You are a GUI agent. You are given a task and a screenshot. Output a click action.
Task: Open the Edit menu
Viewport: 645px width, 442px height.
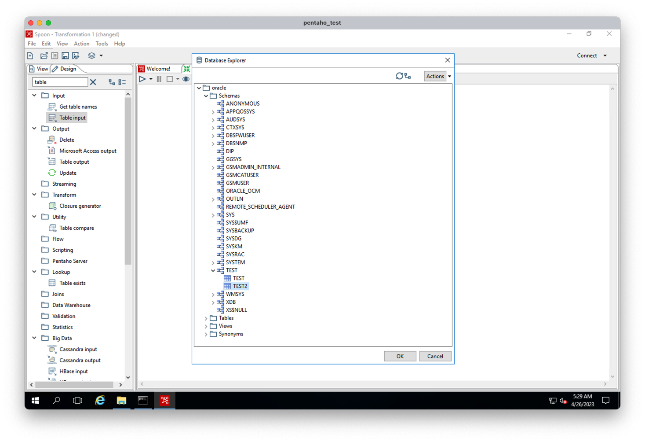pos(46,44)
